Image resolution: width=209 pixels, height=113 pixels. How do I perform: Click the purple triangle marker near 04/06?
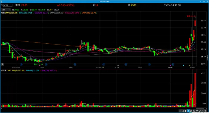(x=170, y=65)
